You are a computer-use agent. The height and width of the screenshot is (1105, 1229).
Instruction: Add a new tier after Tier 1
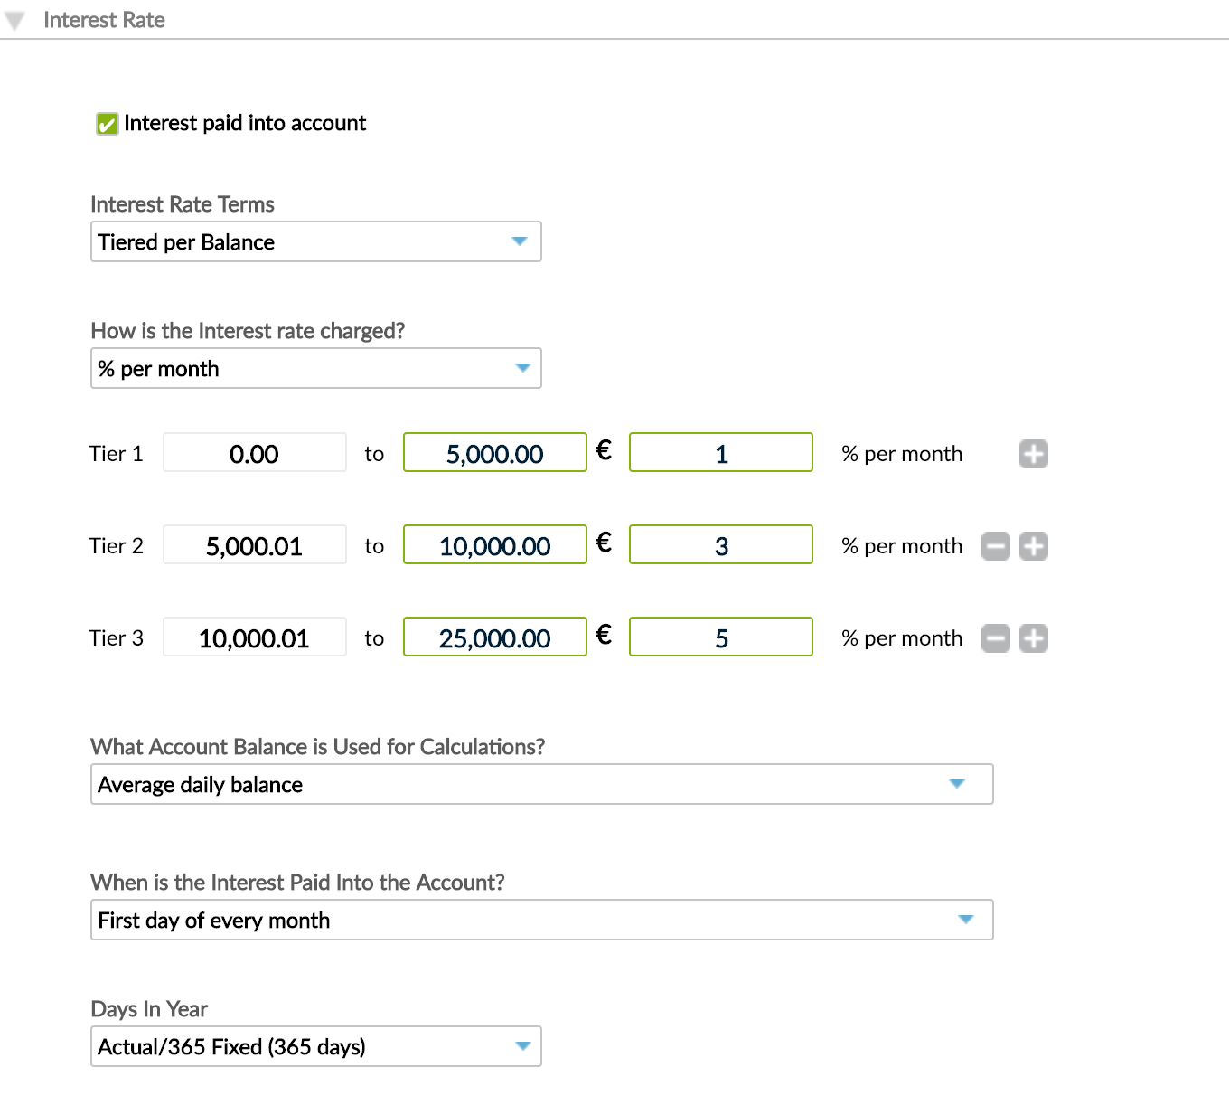click(1033, 453)
